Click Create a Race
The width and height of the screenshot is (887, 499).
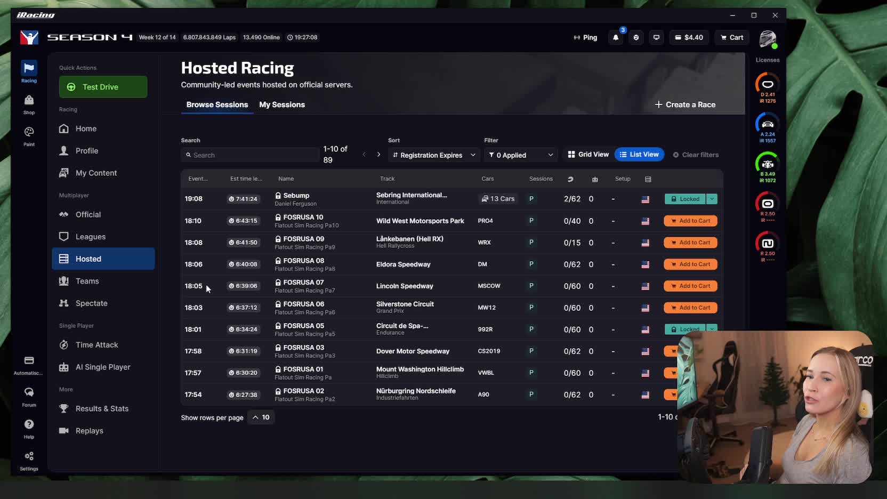pos(685,104)
